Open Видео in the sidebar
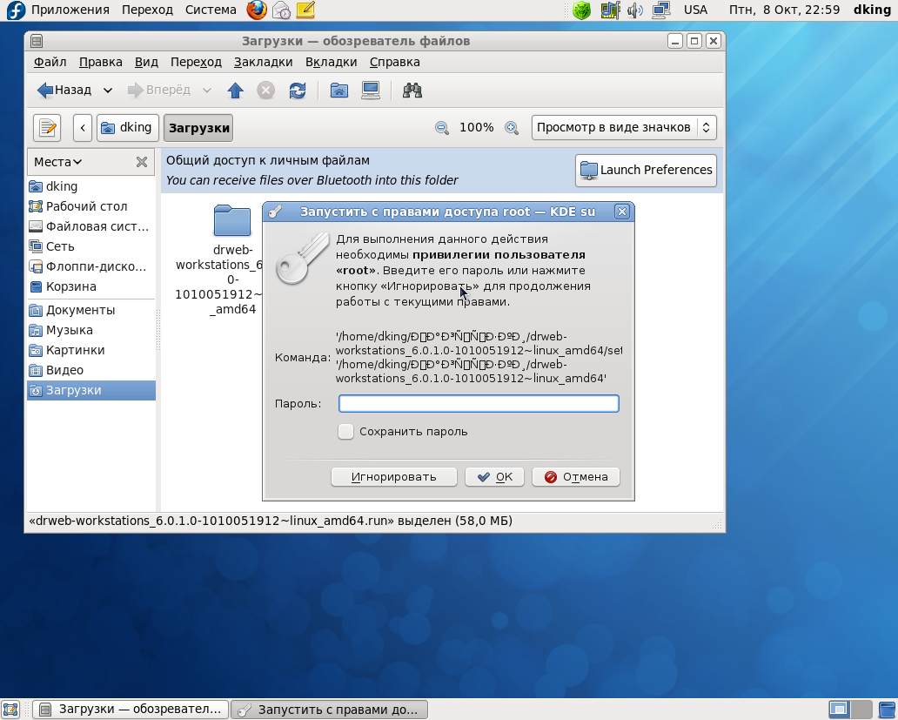Viewport: 898px width, 720px height. 91,371
